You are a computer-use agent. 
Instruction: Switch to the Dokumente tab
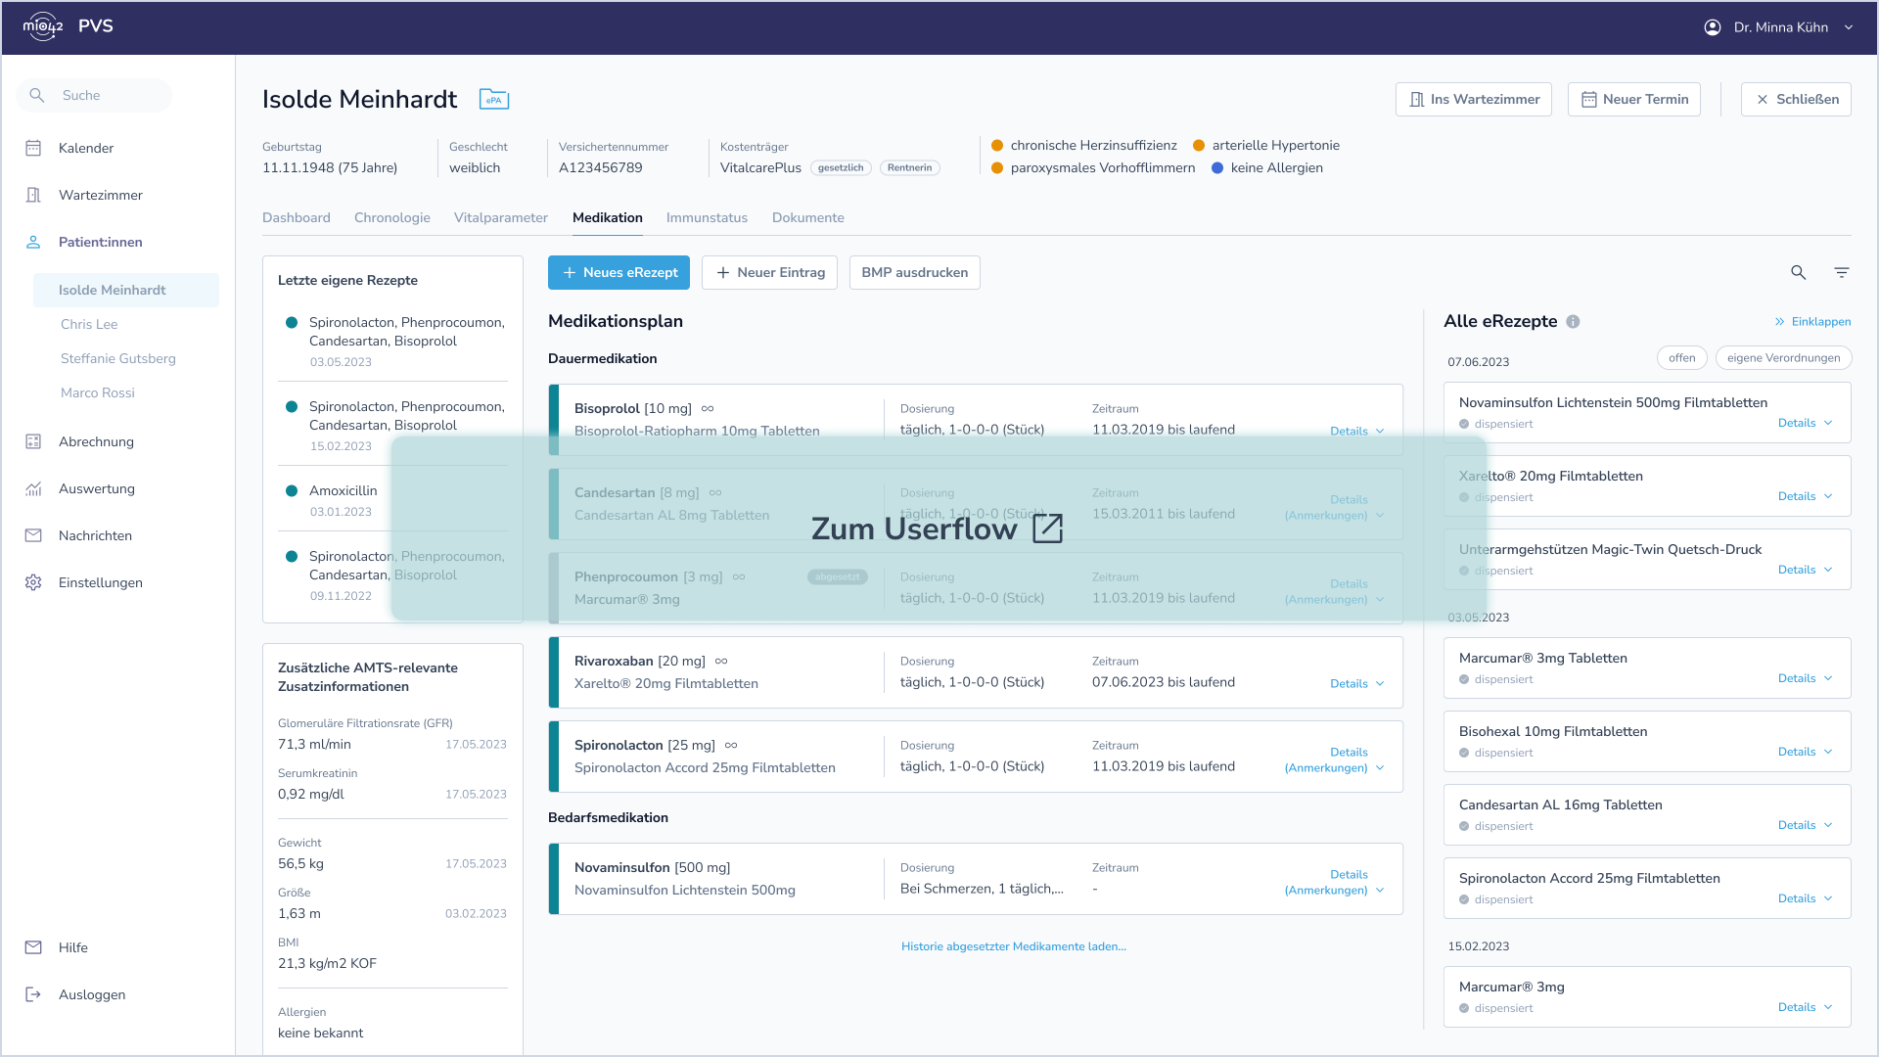[x=807, y=217]
